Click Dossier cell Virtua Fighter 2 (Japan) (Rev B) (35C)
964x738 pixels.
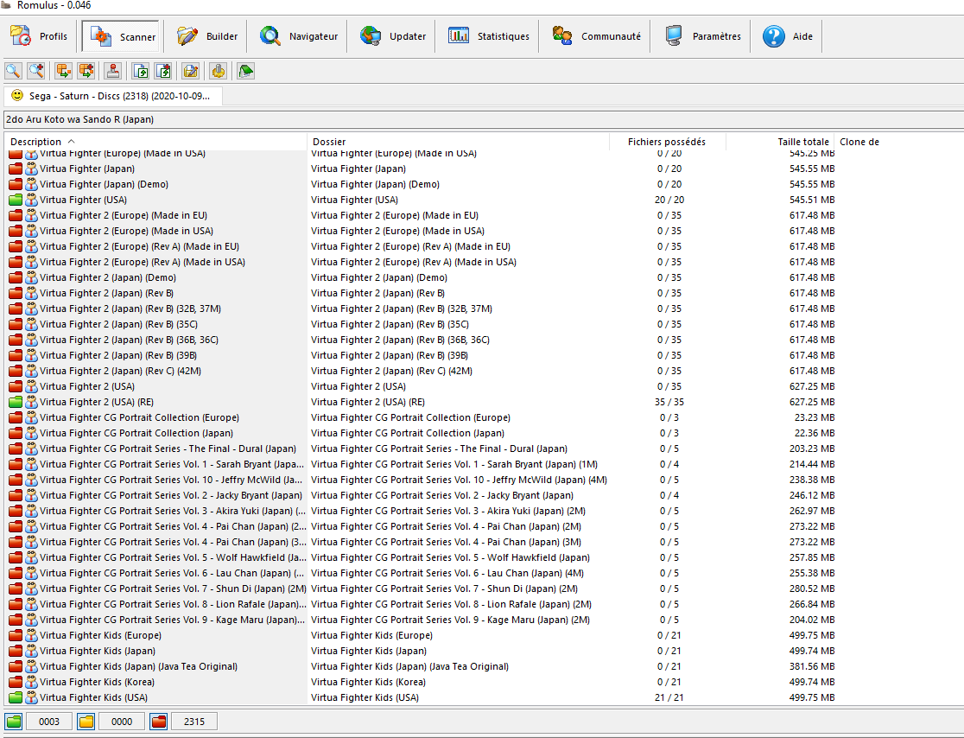(390, 324)
